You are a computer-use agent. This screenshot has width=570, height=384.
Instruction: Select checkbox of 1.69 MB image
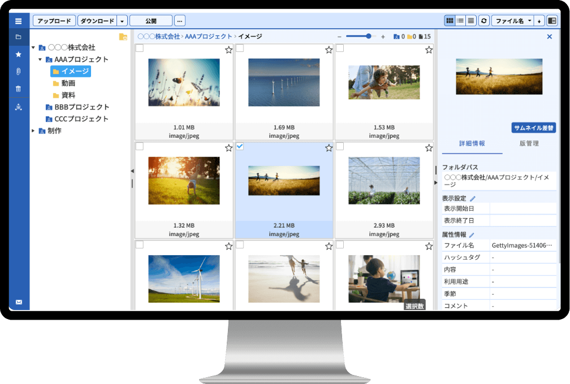pos(240,48)
